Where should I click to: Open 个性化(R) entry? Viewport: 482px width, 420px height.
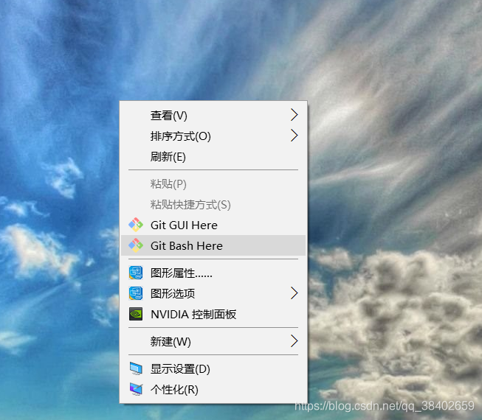pos(213,389)
